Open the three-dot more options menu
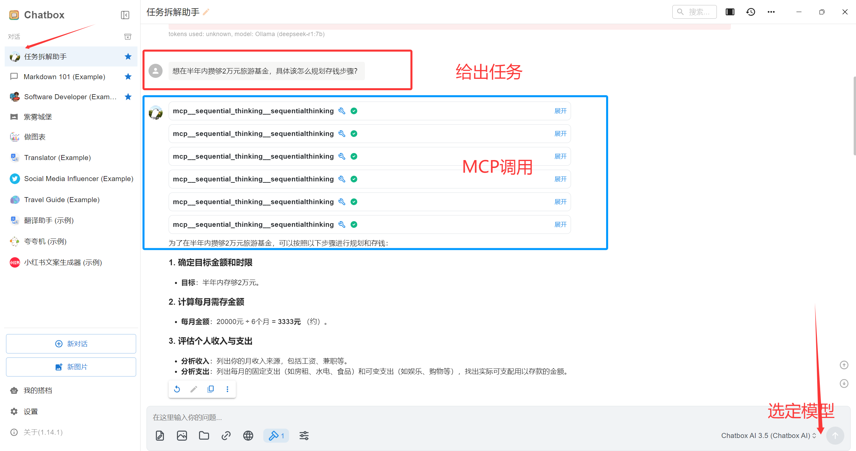Image resolution: width=856 pixels, height=451 pixels. [771, 12]
